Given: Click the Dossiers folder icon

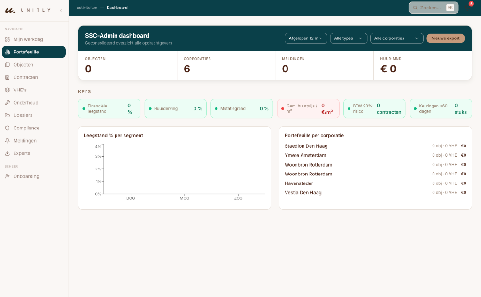Looking at the screenshot, I should 8,115.
